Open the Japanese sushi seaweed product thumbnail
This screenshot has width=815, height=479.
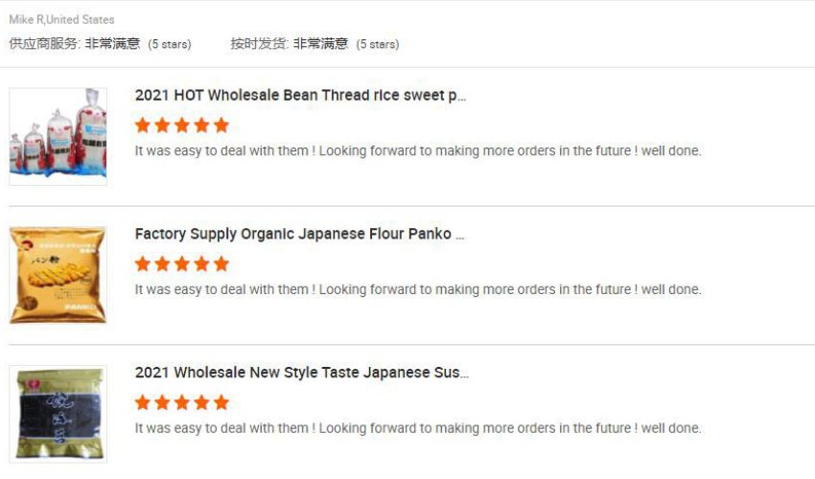(58, 414)
